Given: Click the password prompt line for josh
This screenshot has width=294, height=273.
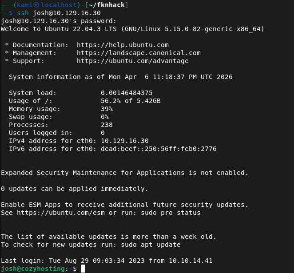Looking at the screenshot, I should tap(59, 21).
